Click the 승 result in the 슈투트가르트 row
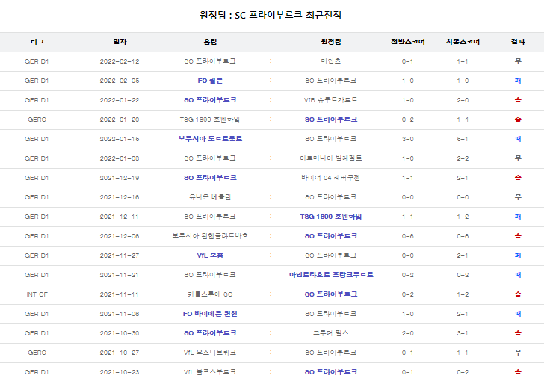The height and width of the screenshot is (381, 544). click(x=518, y=100)
